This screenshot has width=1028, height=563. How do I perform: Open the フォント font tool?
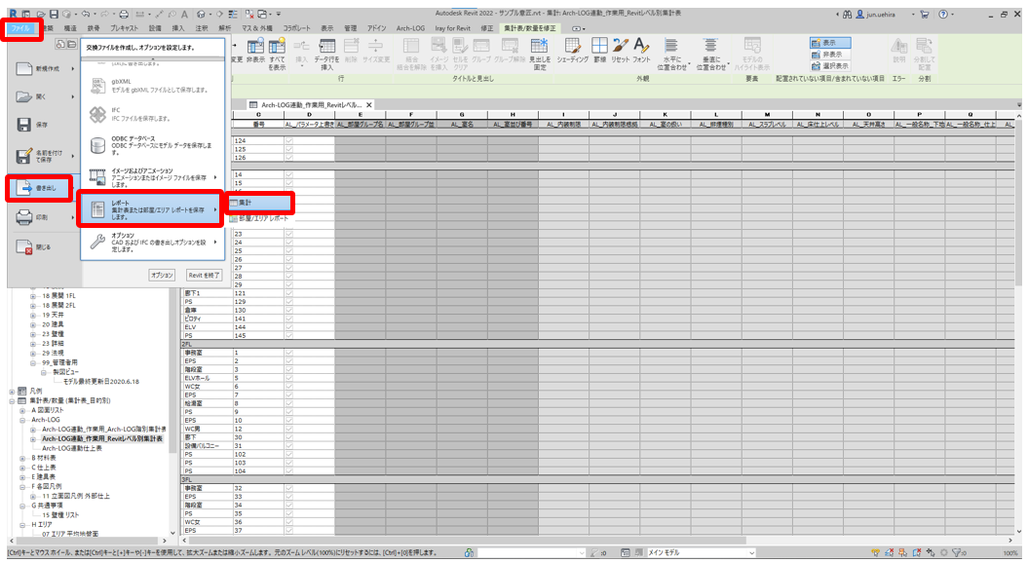(x=642, y=51)
